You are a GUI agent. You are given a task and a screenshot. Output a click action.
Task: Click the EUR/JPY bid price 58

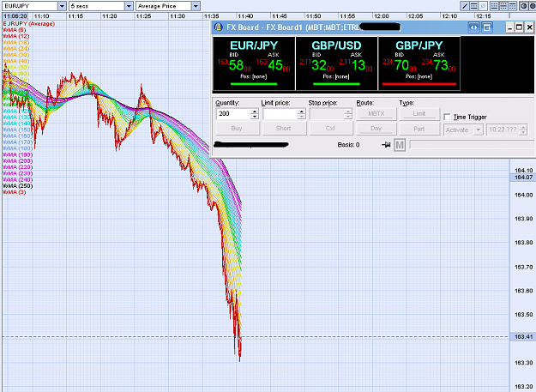tap(236, 65)
